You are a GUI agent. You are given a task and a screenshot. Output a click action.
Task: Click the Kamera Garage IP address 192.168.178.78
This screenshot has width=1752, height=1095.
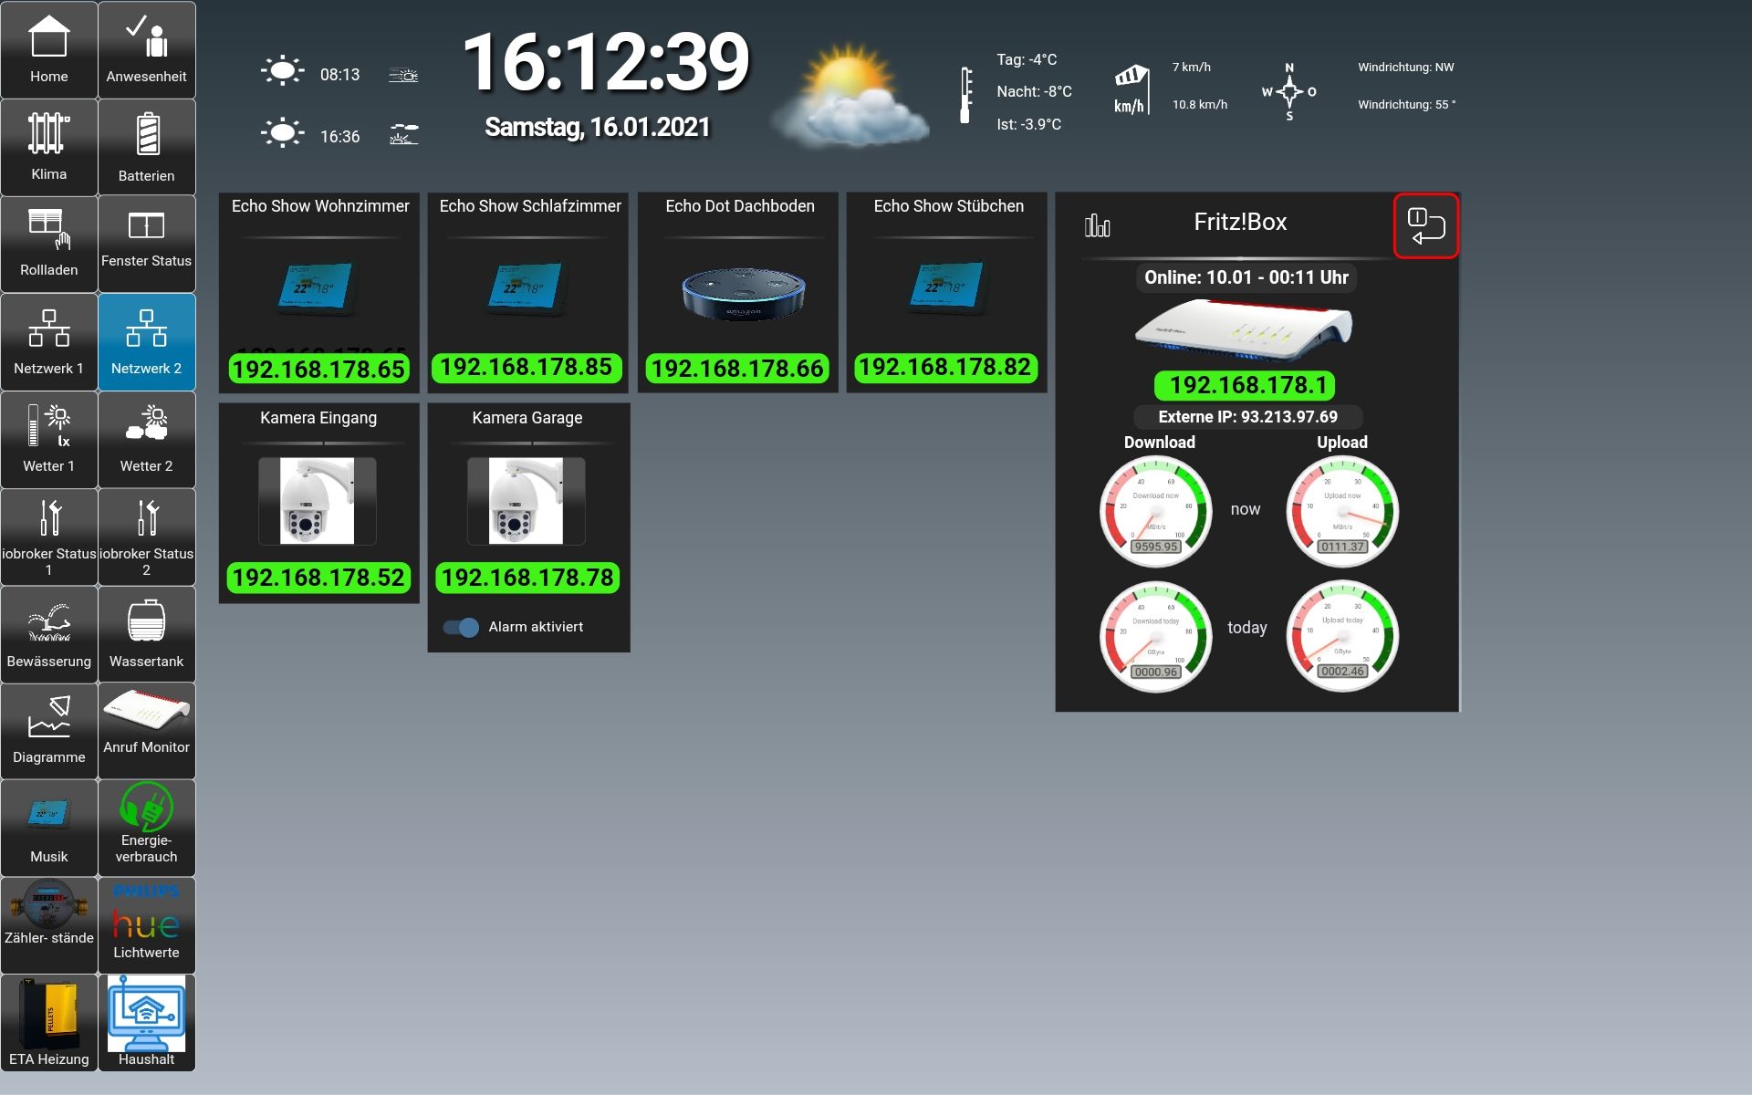(x=527, y=578)
